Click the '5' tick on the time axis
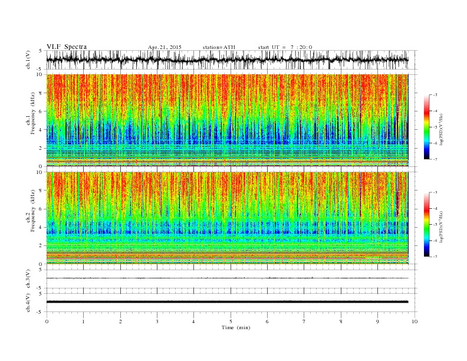Image resolution: width=467 pixels, height=361 pixels. (x=231, y=321)
